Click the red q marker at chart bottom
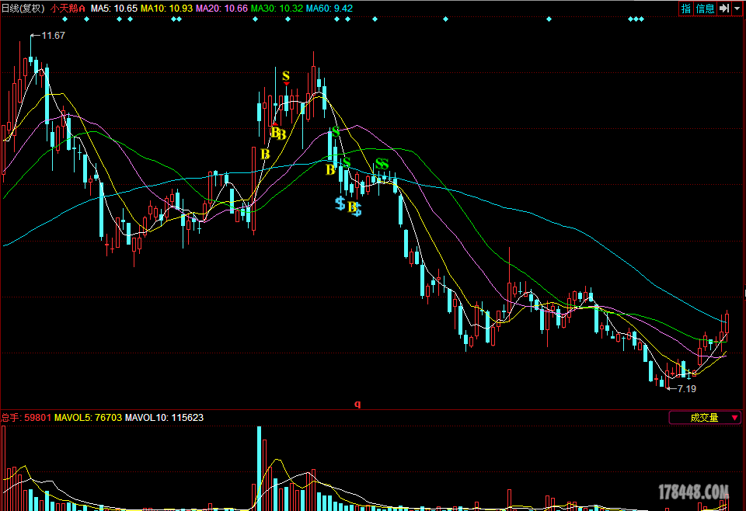The image size is (746, 511). click(x=357, y=404)
